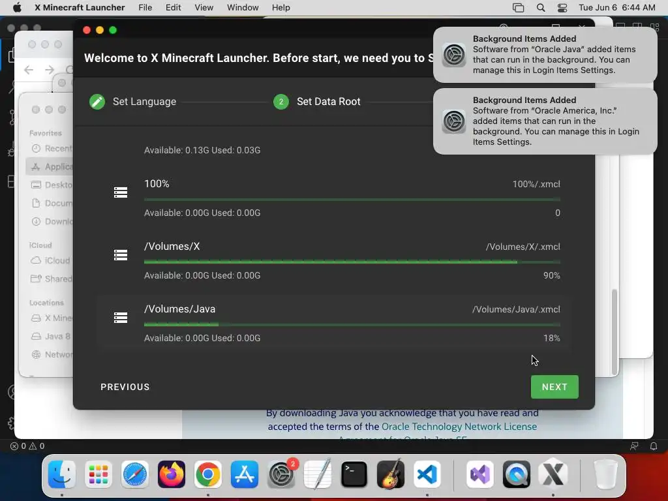The image size is (668, 501).
Task: Click the 18% usage value
Action: click(552, 339)
